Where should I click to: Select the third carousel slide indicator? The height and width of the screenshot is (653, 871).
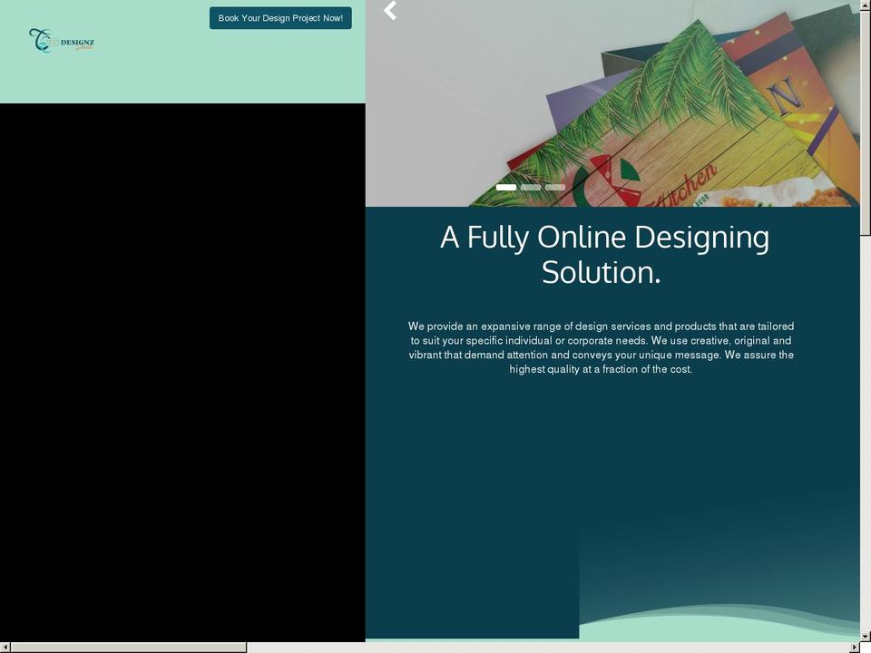(x=555, y=187)
